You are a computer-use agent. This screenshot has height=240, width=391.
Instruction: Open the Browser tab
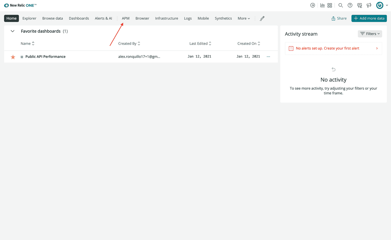[142, 18]
